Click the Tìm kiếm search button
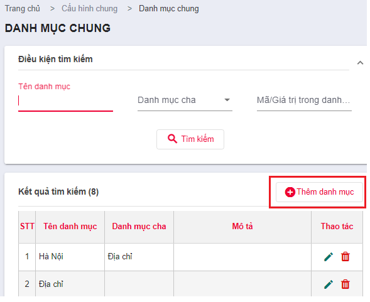The height and width of the screenshot is (302, 370). point(190,139)
